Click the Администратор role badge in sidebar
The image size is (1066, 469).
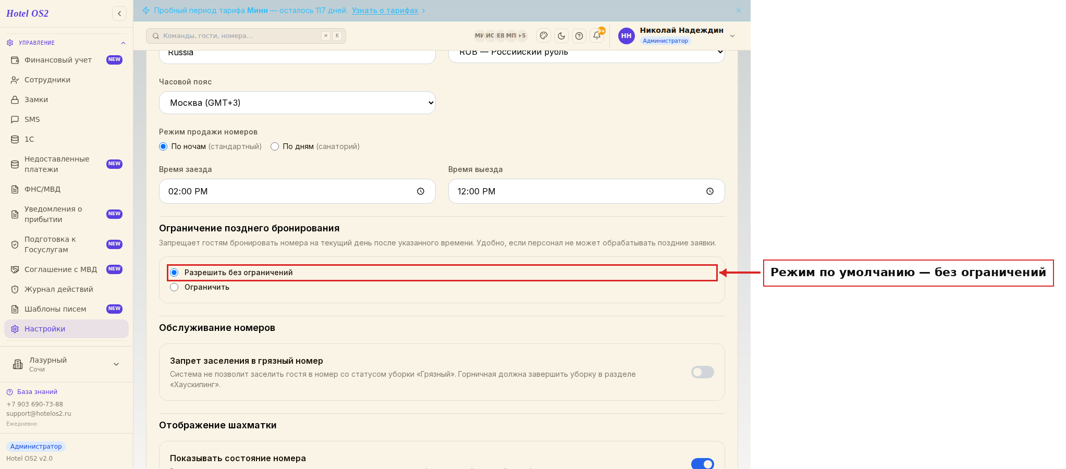pyautogui.click(x=36, y=447)
